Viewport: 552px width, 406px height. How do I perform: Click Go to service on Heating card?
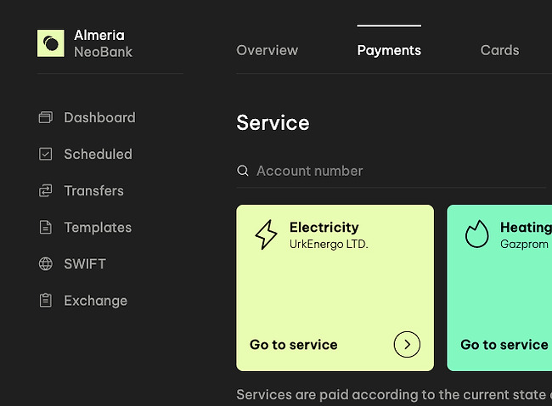coord(504,344)
